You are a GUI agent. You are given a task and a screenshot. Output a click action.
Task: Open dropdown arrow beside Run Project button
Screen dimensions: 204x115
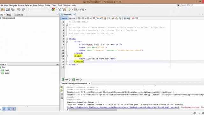72,10
